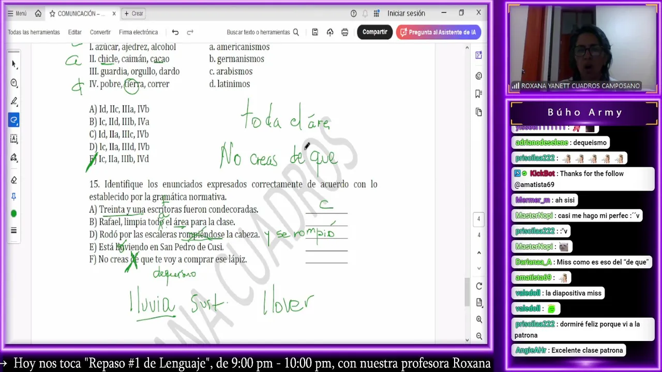Open the page thumbnails panel

[x=479, y=112]
